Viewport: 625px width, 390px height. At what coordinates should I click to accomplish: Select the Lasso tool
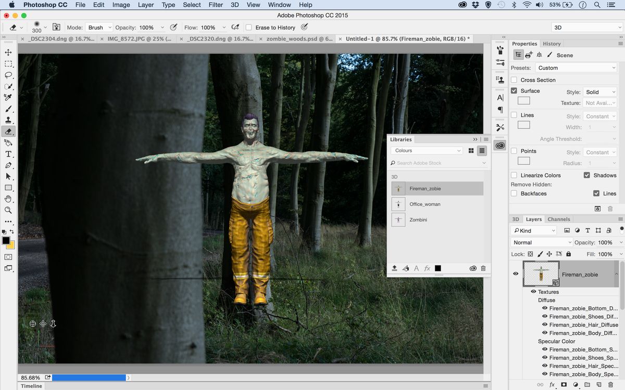[x=8, y=75]
